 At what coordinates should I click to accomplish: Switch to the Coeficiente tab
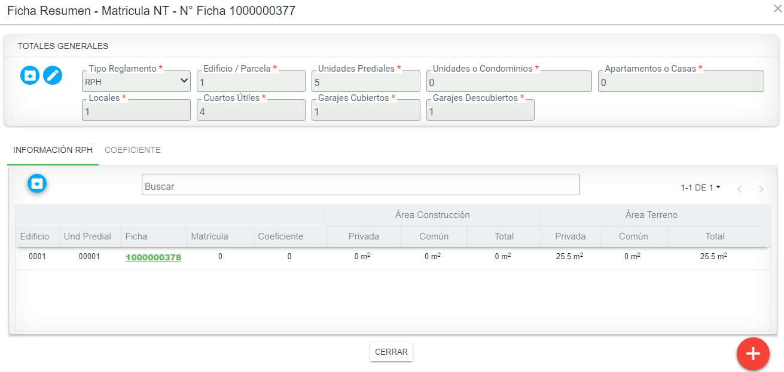point(133,150)
